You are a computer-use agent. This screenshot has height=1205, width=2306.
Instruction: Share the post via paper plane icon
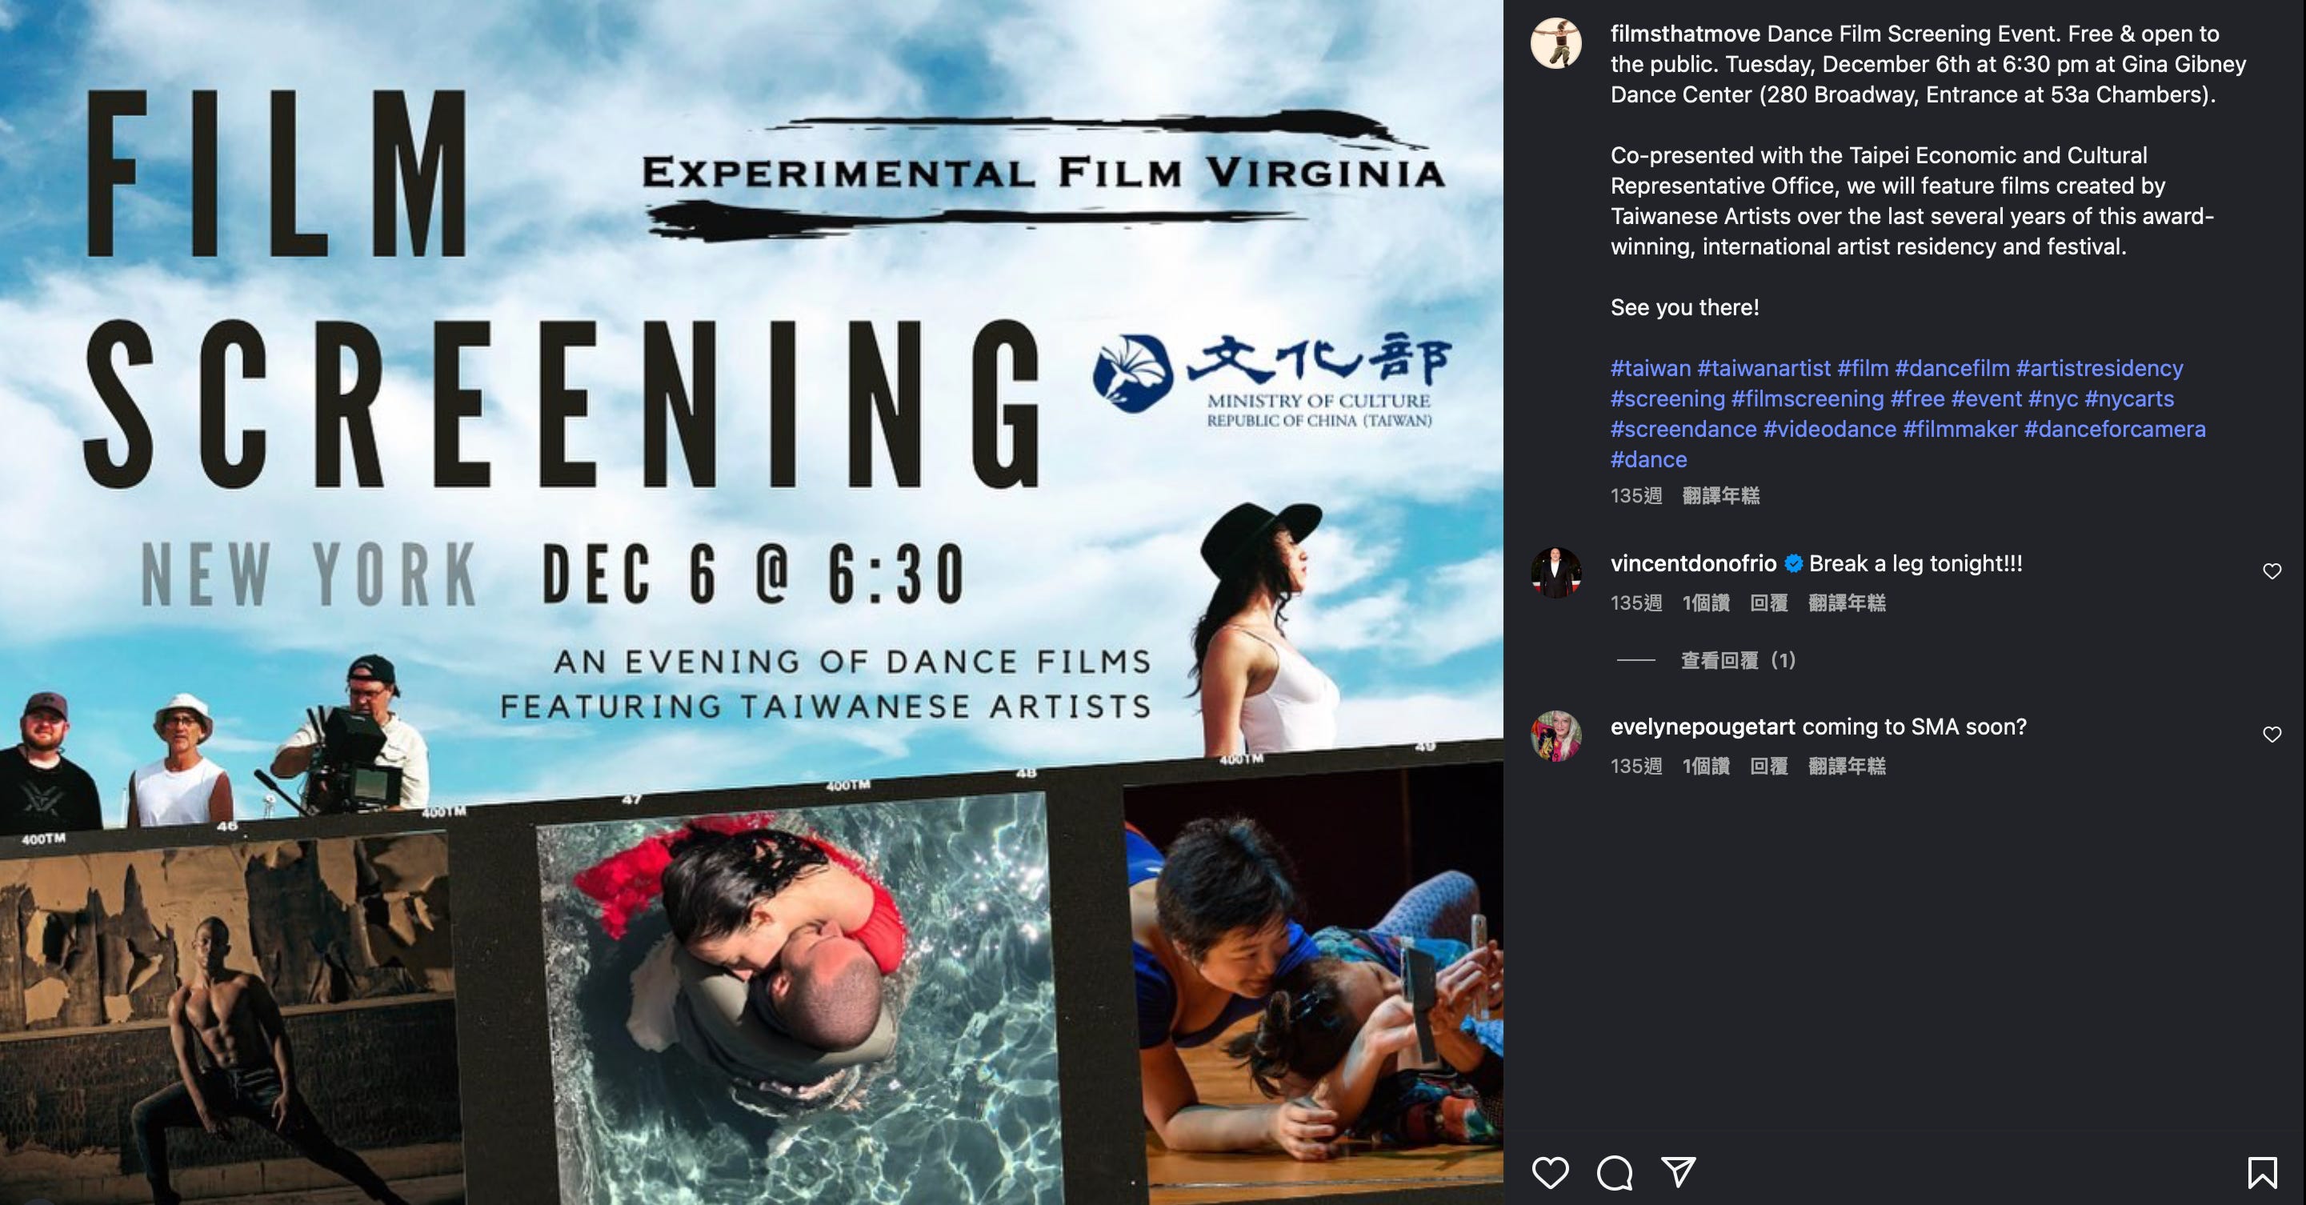(x=1679, y=1172)
